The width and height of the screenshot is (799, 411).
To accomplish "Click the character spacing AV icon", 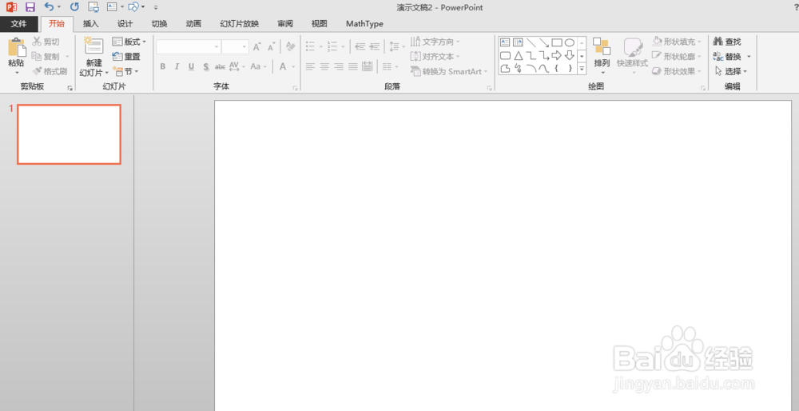I will [234, 66].
